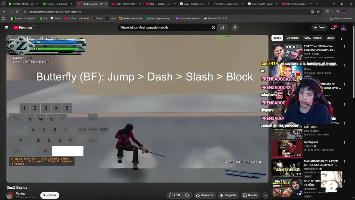Image resolution: width=355 pixels, height=200 pixels.
Task: Open the Bandeja de entrada bookmark
Action: [131, 19]
